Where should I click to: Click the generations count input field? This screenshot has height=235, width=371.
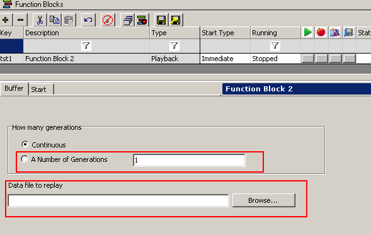pyautogui.click(x=189, y=160)
